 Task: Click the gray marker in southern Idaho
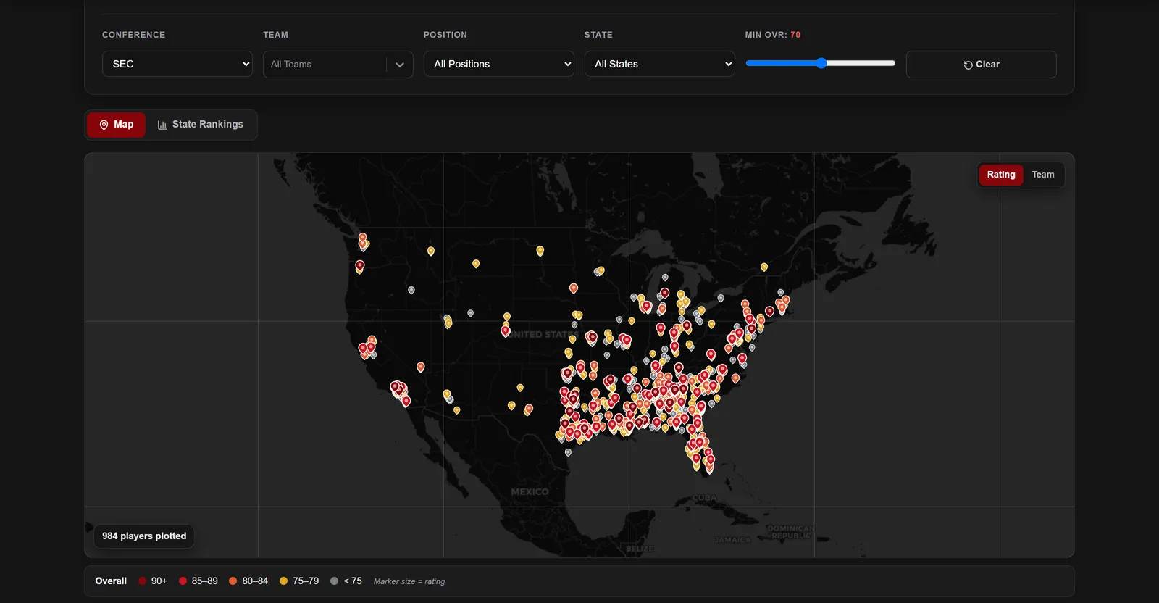[411, 290]
